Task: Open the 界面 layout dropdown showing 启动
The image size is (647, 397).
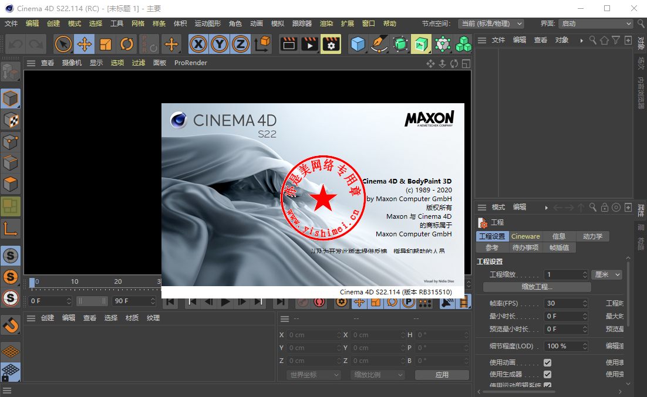Action: tap(596, 24)
